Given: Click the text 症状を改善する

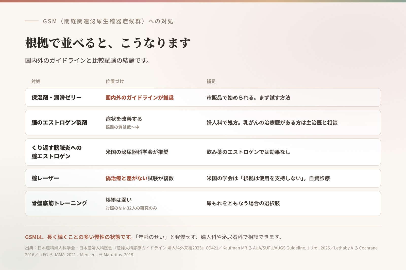Looking at the screenshot, I should pos(124,119).
